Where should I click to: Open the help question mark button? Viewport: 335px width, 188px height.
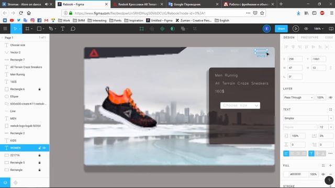tap(329, 181)
